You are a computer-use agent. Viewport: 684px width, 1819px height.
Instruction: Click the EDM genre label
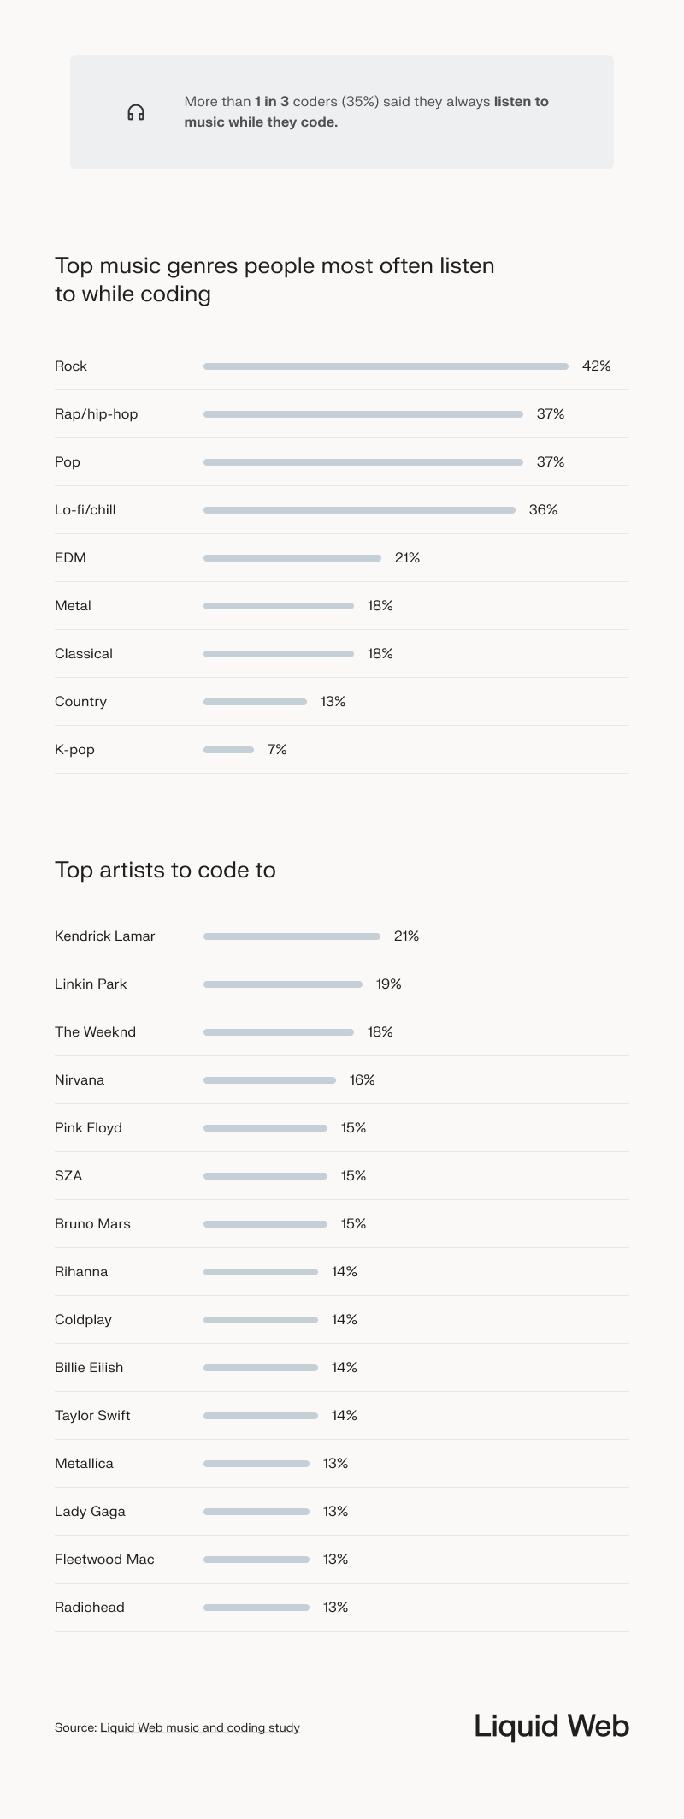[70, 558]
